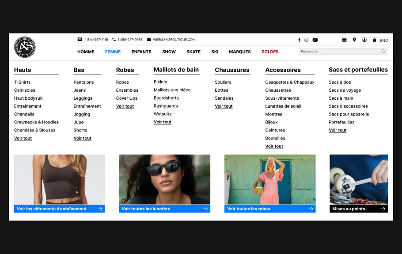Click the store locator pin icon
The image size is (402, 254).
coord(354,40)
